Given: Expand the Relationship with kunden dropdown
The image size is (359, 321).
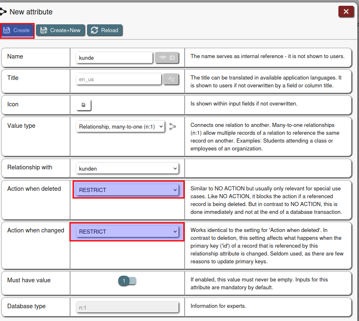Looking at the screenshot, I should (127, 168).
